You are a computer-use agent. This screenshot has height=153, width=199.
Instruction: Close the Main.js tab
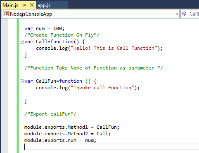coord(32,5)
